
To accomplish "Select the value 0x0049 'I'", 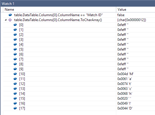I will coord(124,103).
